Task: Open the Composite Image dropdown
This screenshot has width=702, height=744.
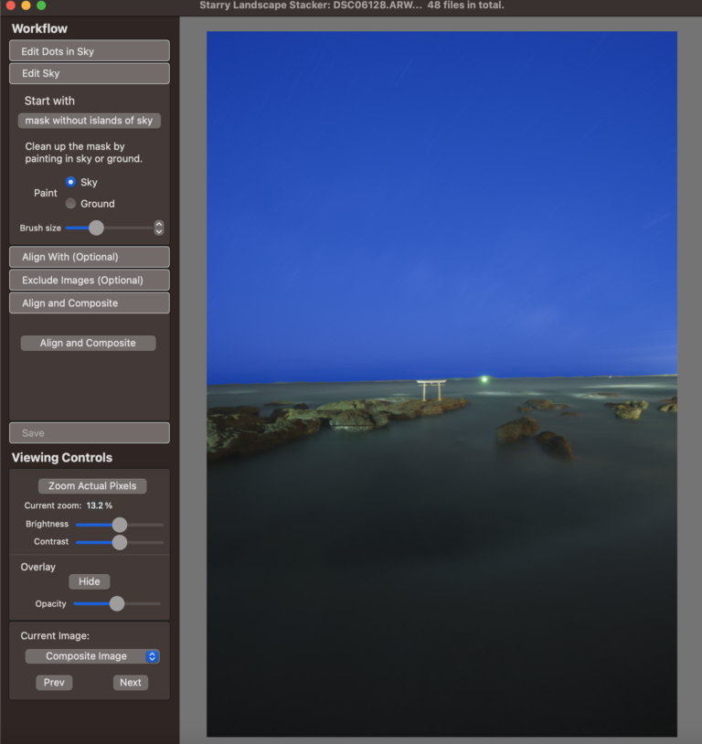Action: click(x=92, y=656)
